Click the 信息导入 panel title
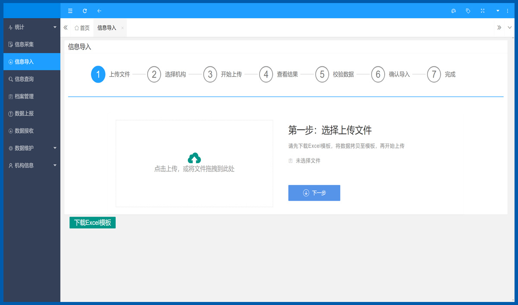 (x=79, y=47)
